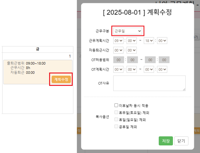This screenshot has height=153, width=200.
Task: Click the 출퇴근범위 09:00~18:00 text
Action: [26, 63]
